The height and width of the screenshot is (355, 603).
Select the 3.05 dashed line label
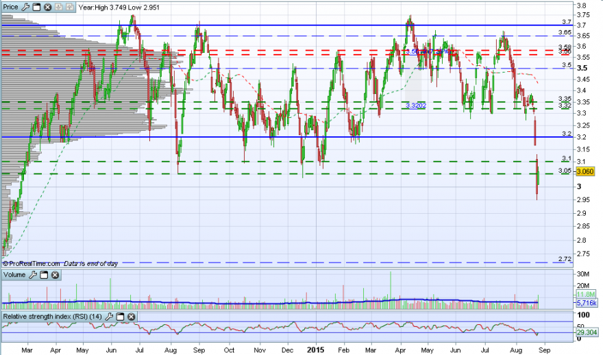[x=565, y=171]
